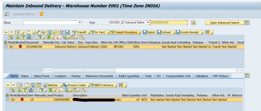
Task: Expand the Find criteria DOCNO_ID dropdown
Action: click(147, 23)
